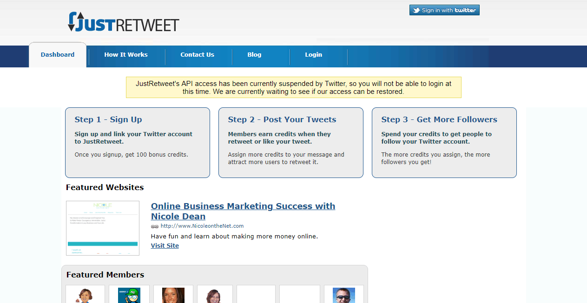
Task: Go to Contact Us in navigation
Action: [x=197, y=55]
